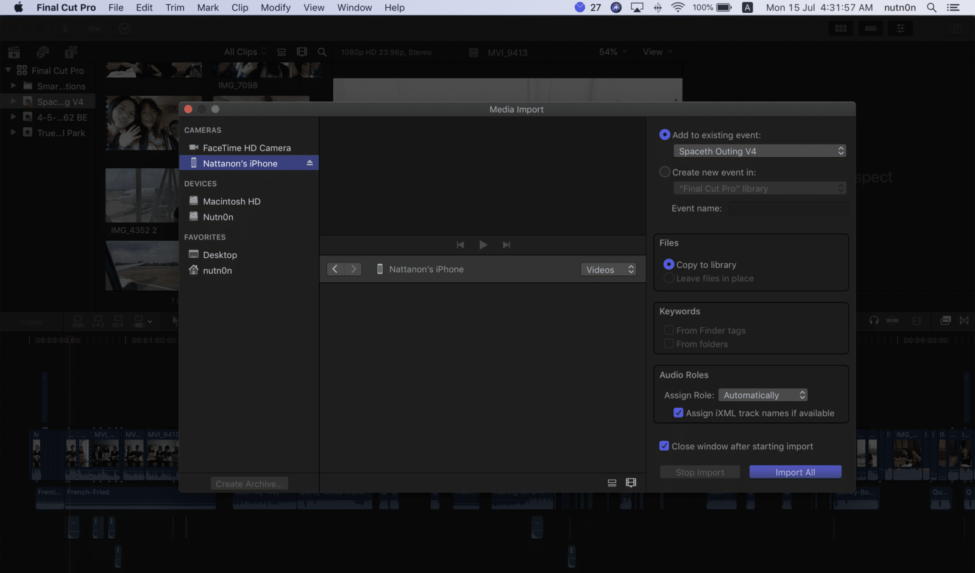The image size is (975, 573).
Task: Go forward with the right chevron button
Action: pos(353,269)
